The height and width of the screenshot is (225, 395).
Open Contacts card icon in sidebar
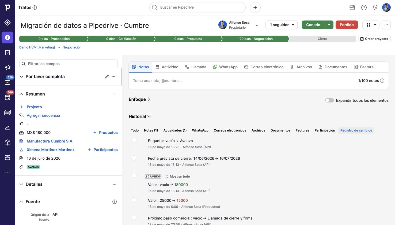tap(7, 112)
